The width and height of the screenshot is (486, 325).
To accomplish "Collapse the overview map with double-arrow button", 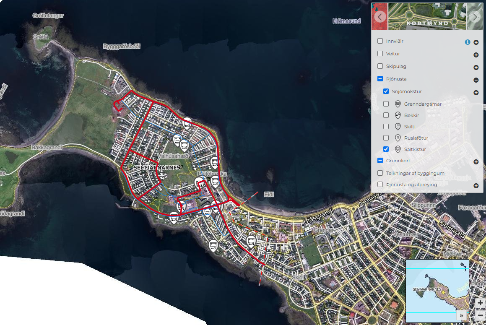I will click(461, 315).
